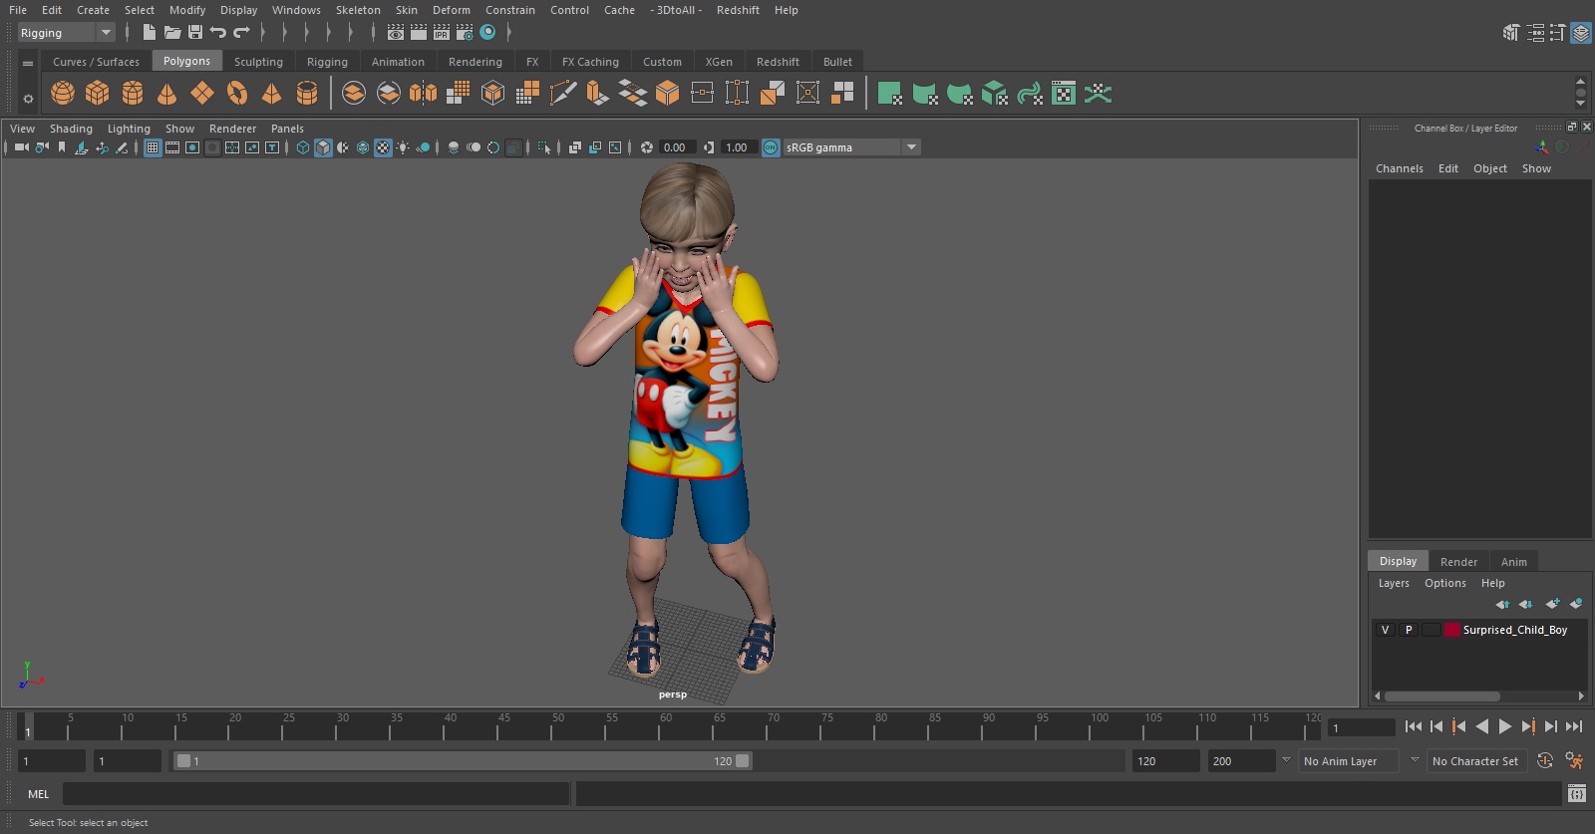Toggle the film gate button in viewport toolbar

coord(172,147)
